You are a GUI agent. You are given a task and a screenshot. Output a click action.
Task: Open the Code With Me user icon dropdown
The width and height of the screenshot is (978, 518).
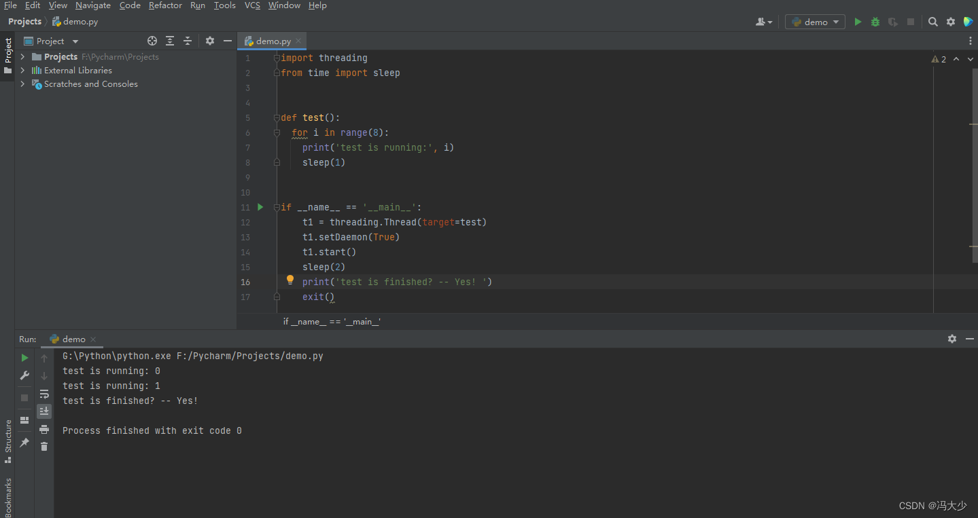[764, 22]
